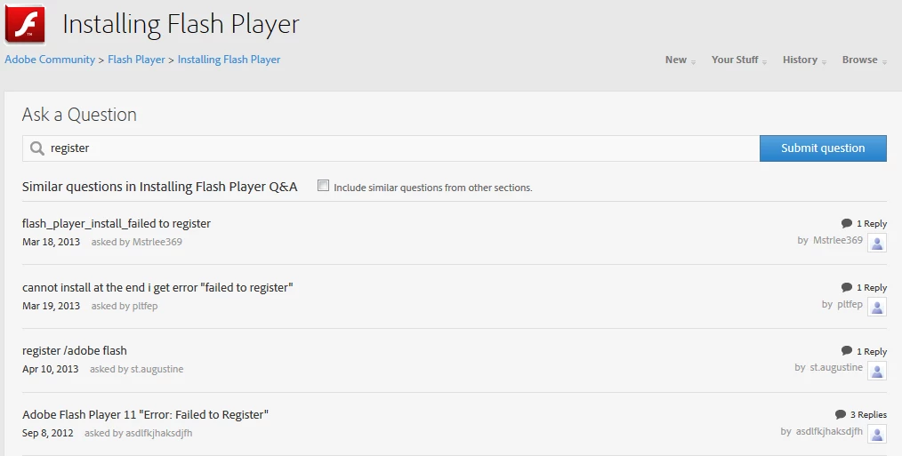Focus the question search field containing register
This screenshot has width=902, height=456.
[x=391, y=148]
